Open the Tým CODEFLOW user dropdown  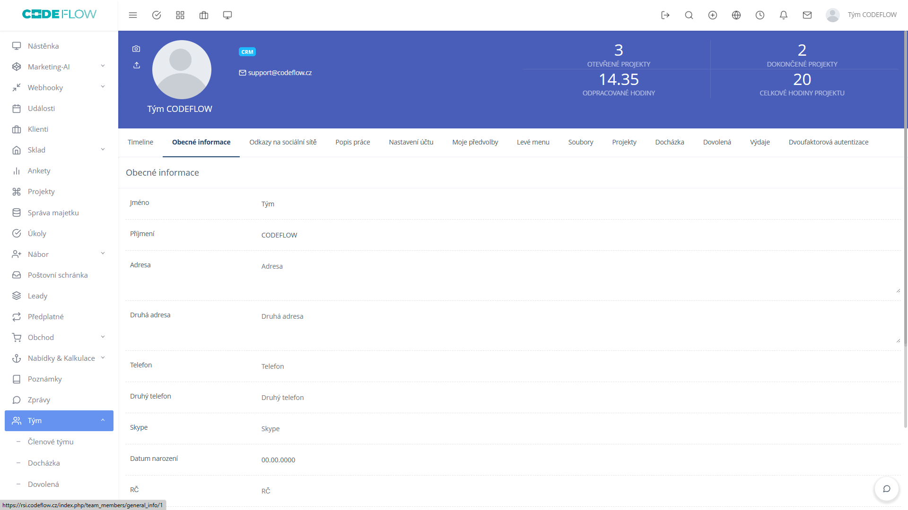coord(861,15)
